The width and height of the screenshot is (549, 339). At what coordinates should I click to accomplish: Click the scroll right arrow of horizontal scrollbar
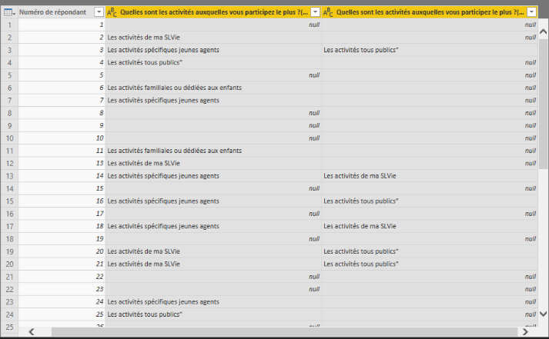coord(525,331)
